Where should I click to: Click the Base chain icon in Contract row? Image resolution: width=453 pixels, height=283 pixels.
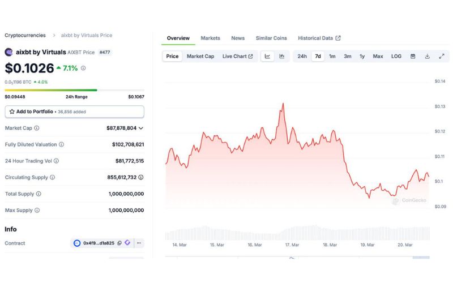[77, 243]
